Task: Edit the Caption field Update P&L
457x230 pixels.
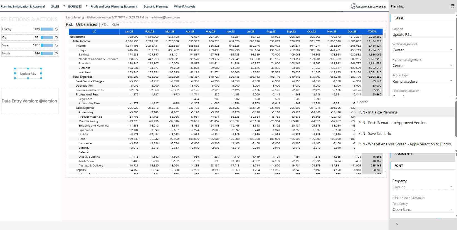Action: (x=423, y=34)
